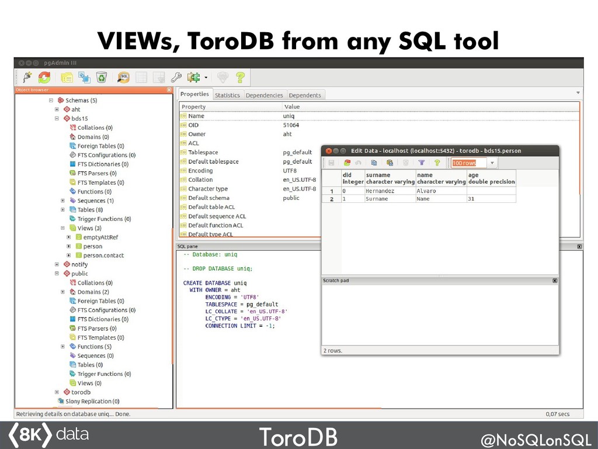
Task: Click the Save icon in the Edit Data window
Action: [332, 163]
